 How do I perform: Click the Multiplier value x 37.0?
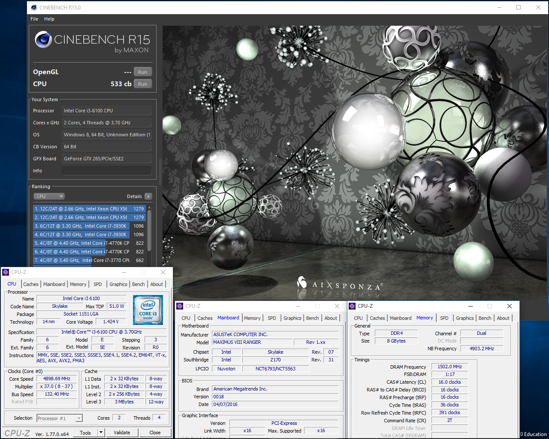tap(57, 387)
